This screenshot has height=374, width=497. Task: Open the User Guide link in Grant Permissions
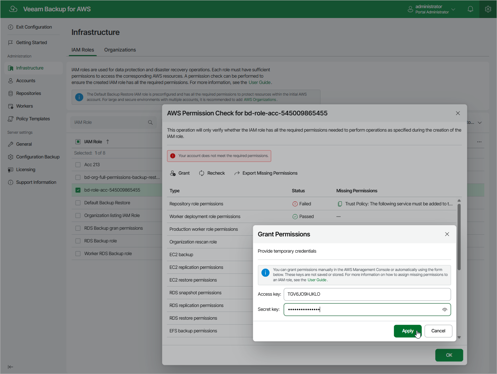[317, 280]
